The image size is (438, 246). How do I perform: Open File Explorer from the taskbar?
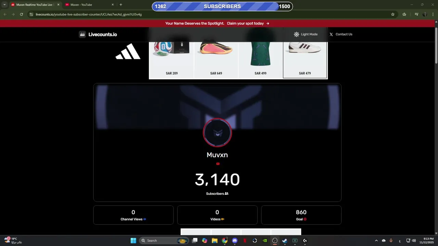(215, 241)
